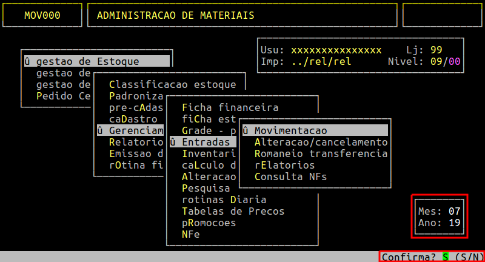
Task: Choose Tabelas de Precos item
Action: pyautogui.click(x=233, y=211)
